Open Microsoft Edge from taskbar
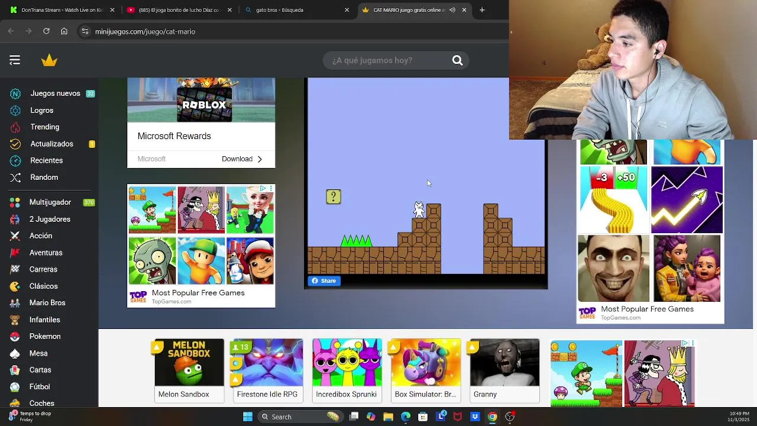757x426 pixels. click(x=406, y=417)
